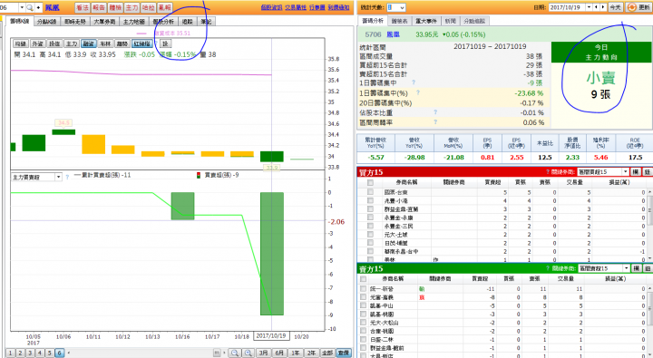Check the 國票-台東 row checkbox
Viewport: 653px width, 358px height.
[370, 192]
